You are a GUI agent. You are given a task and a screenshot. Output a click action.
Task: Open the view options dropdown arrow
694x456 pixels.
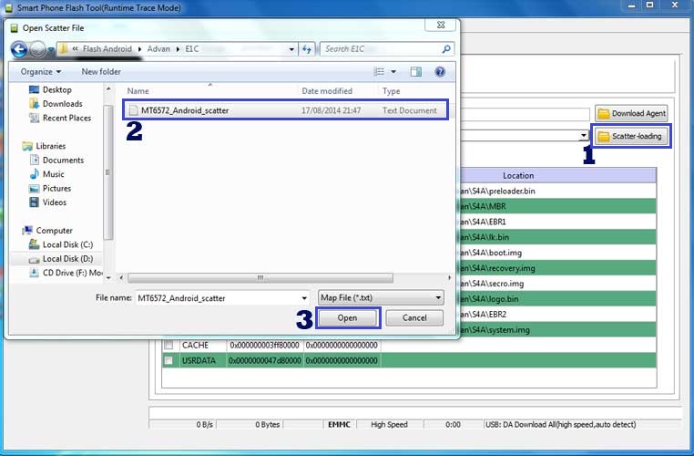[393, 72]
